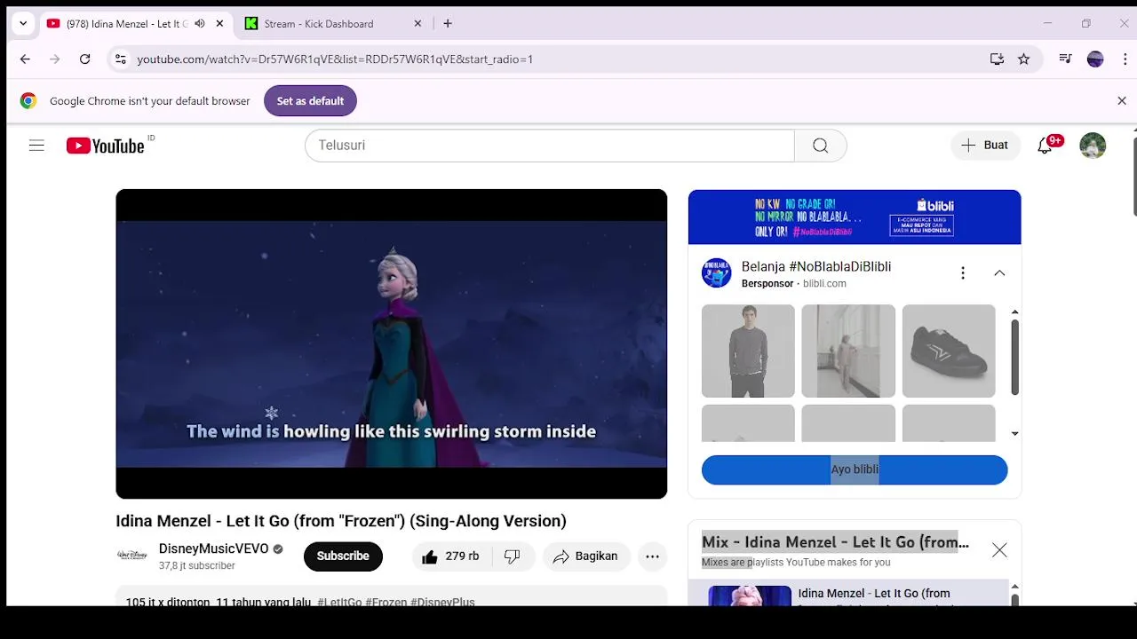
Task: View site information icon in address bar
Action: [x=121, y=59]
